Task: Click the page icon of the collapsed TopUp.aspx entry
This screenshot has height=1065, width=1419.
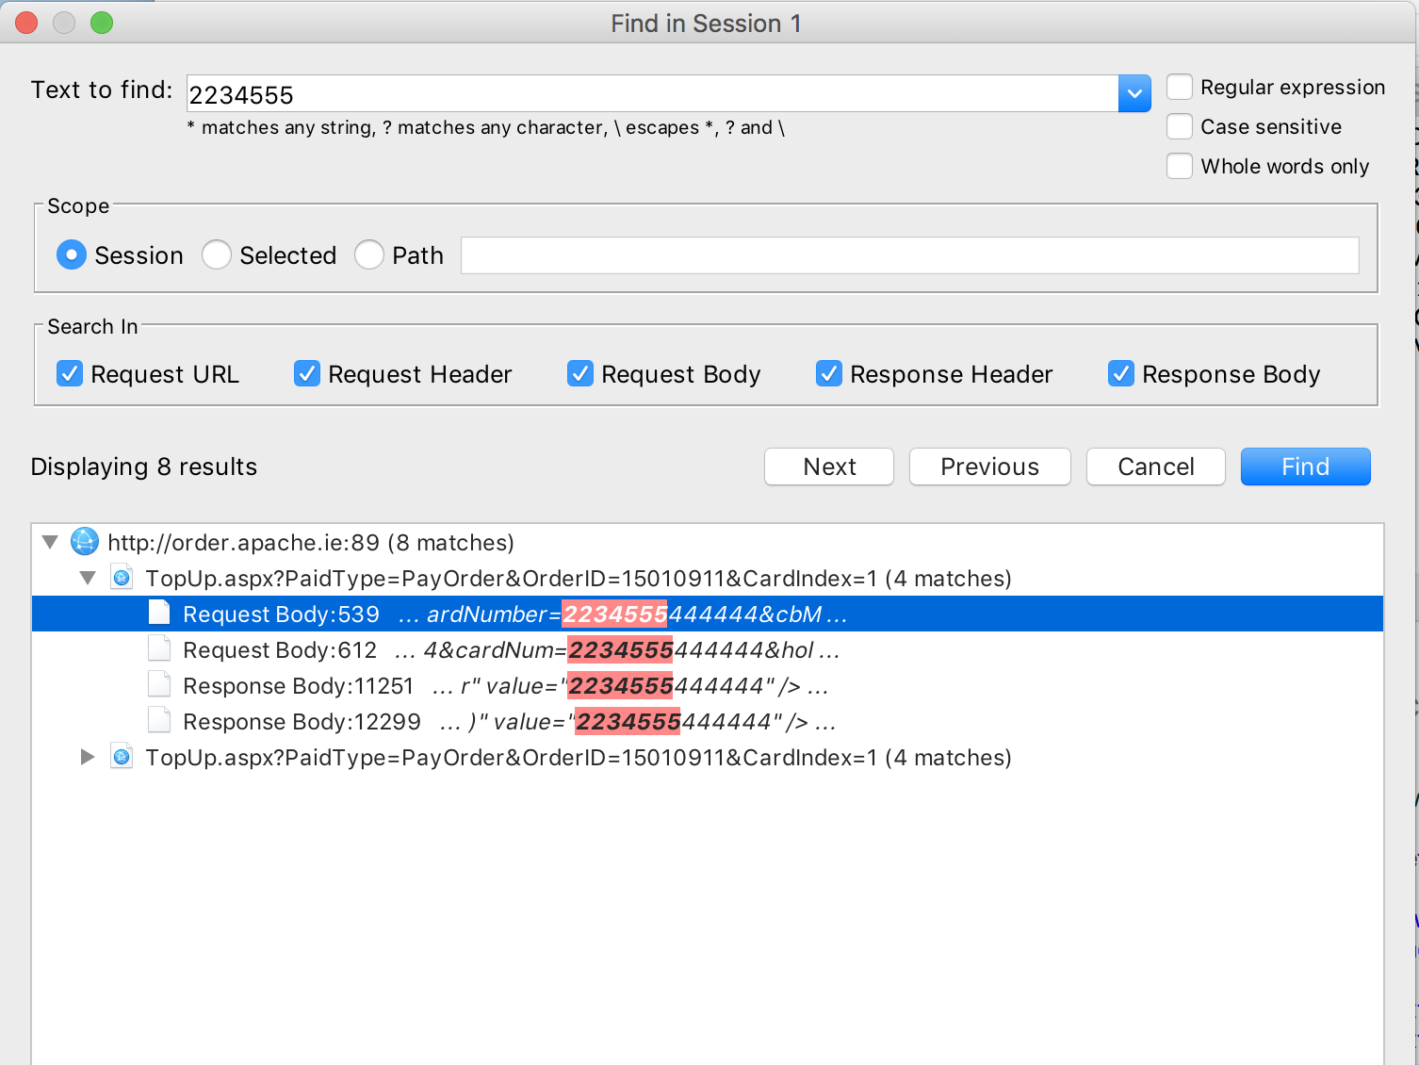Action: point(122,757)
